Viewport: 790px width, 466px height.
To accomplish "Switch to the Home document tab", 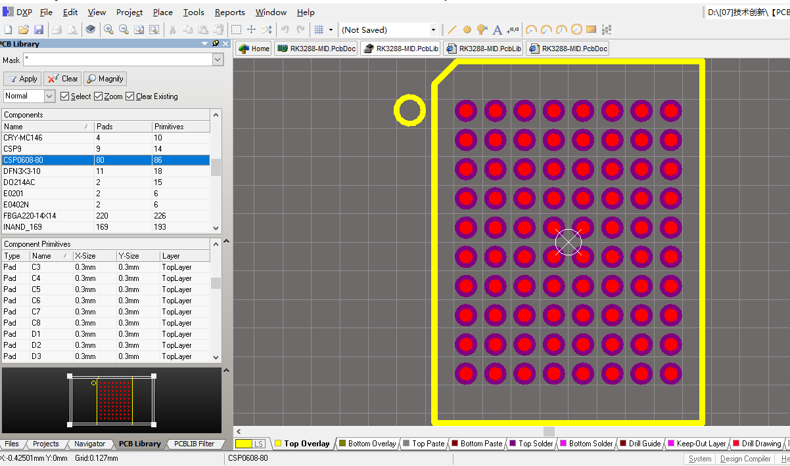I will click(x=254, y=49).
